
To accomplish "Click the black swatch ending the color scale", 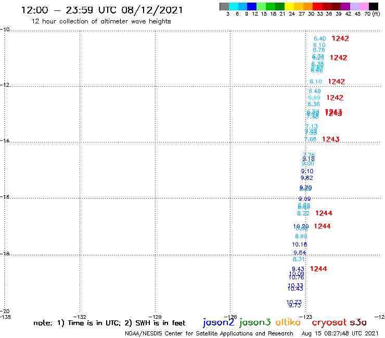I will click(373, 6).
